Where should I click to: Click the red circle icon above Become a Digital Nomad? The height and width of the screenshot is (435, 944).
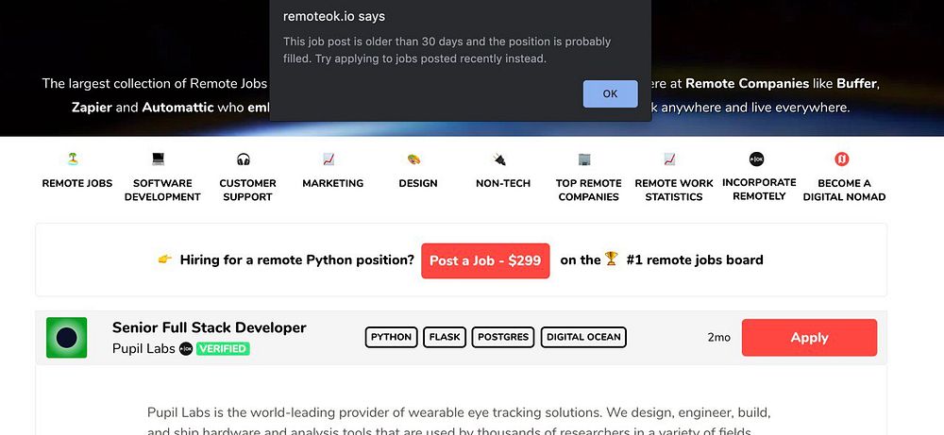[842, 159]
